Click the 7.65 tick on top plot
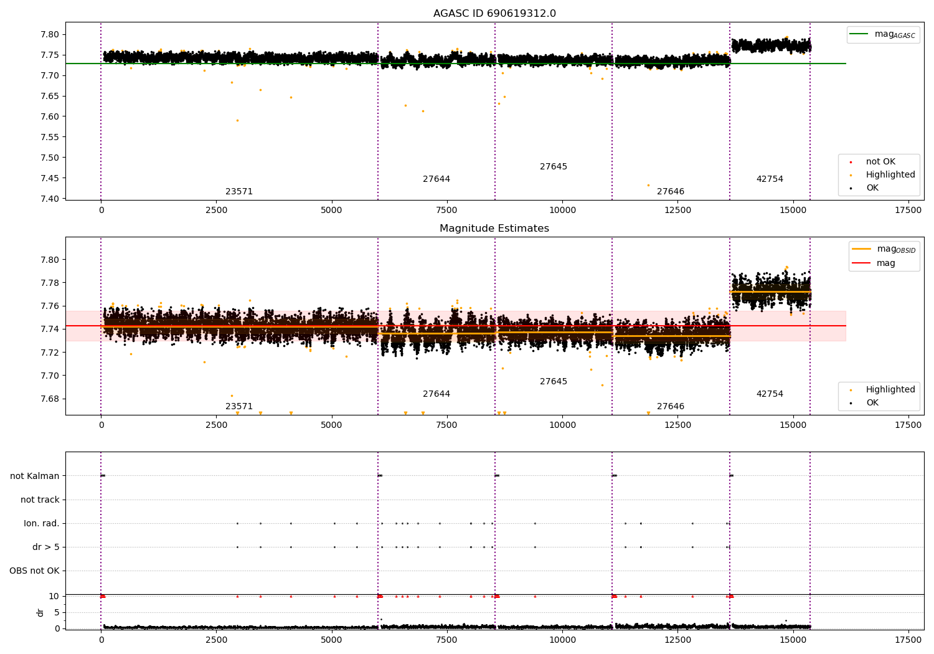This screenshot has width=934, height=654. [x=50, y=96]
